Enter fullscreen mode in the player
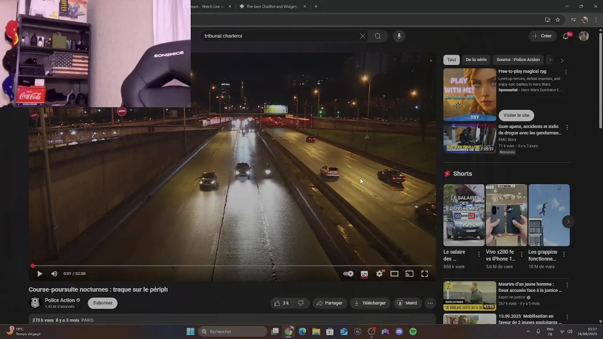 click(x=424, y=274)
